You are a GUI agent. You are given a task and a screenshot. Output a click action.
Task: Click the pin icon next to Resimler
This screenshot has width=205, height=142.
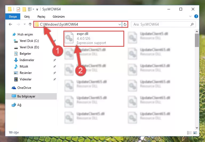[x=55, y=73]
